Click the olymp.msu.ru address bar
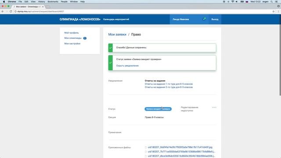Screen dimensions: 281x158 pyautogui.click(x=144, y=11)
